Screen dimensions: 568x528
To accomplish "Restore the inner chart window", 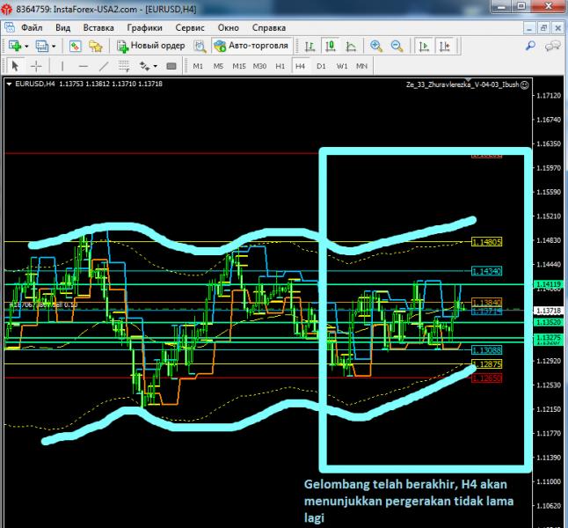I will point(543,28).
